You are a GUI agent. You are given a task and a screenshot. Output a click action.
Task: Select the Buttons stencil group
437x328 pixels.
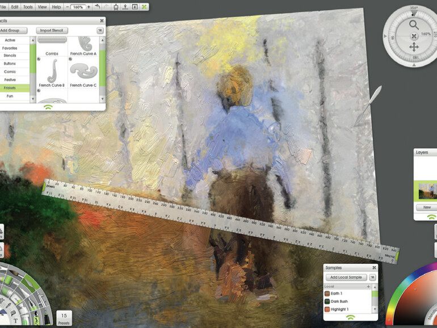(x=15, y=64)
